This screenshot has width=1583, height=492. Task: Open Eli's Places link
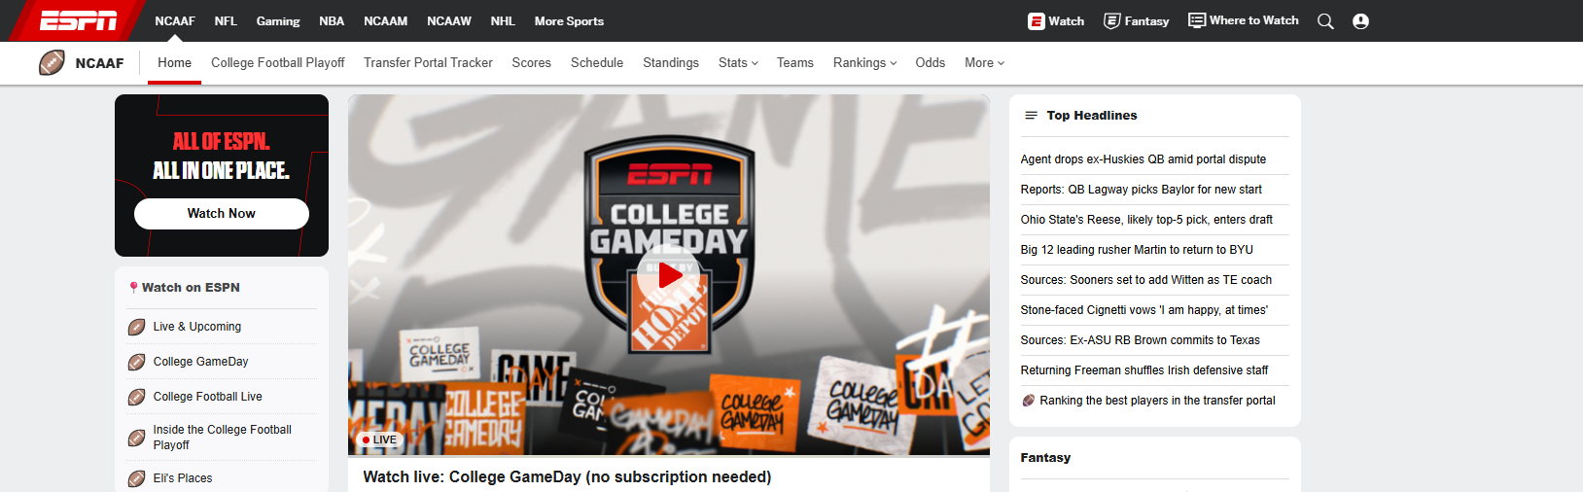click(x=183, y=478)
